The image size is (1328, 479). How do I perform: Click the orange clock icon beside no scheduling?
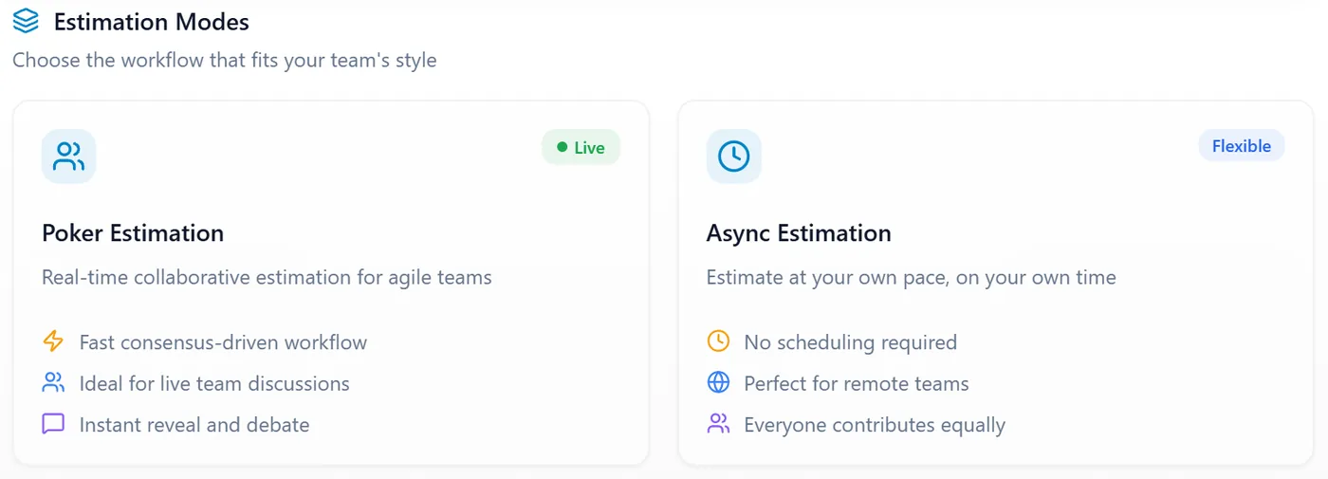pyautogui.click(x=719, y=341)
